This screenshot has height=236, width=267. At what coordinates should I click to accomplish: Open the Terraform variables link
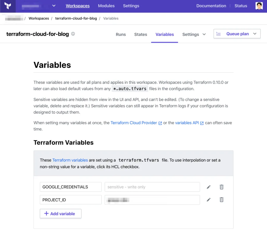(70, 160)
